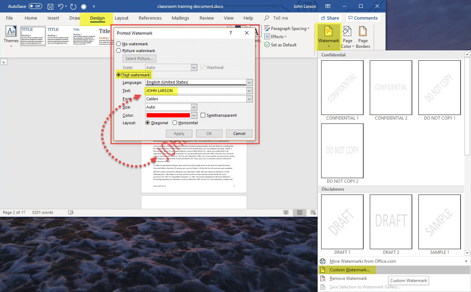
Task: Expand the Language dropdown list
Action: tap(249, 82)
